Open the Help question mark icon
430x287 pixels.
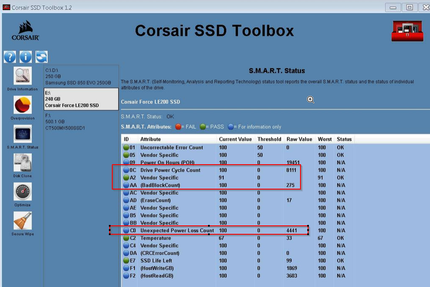click(x=10, y=57)
